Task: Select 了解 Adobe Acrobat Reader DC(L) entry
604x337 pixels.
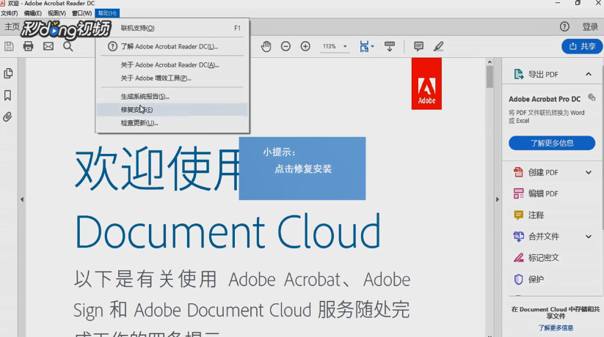Action: click(172, 47)
